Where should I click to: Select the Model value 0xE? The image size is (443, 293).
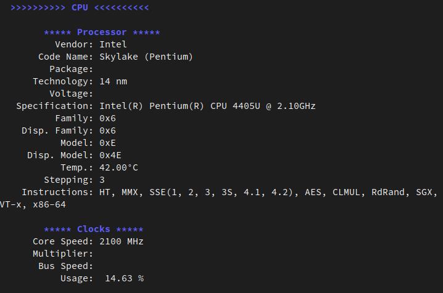[x=107, y=143]
